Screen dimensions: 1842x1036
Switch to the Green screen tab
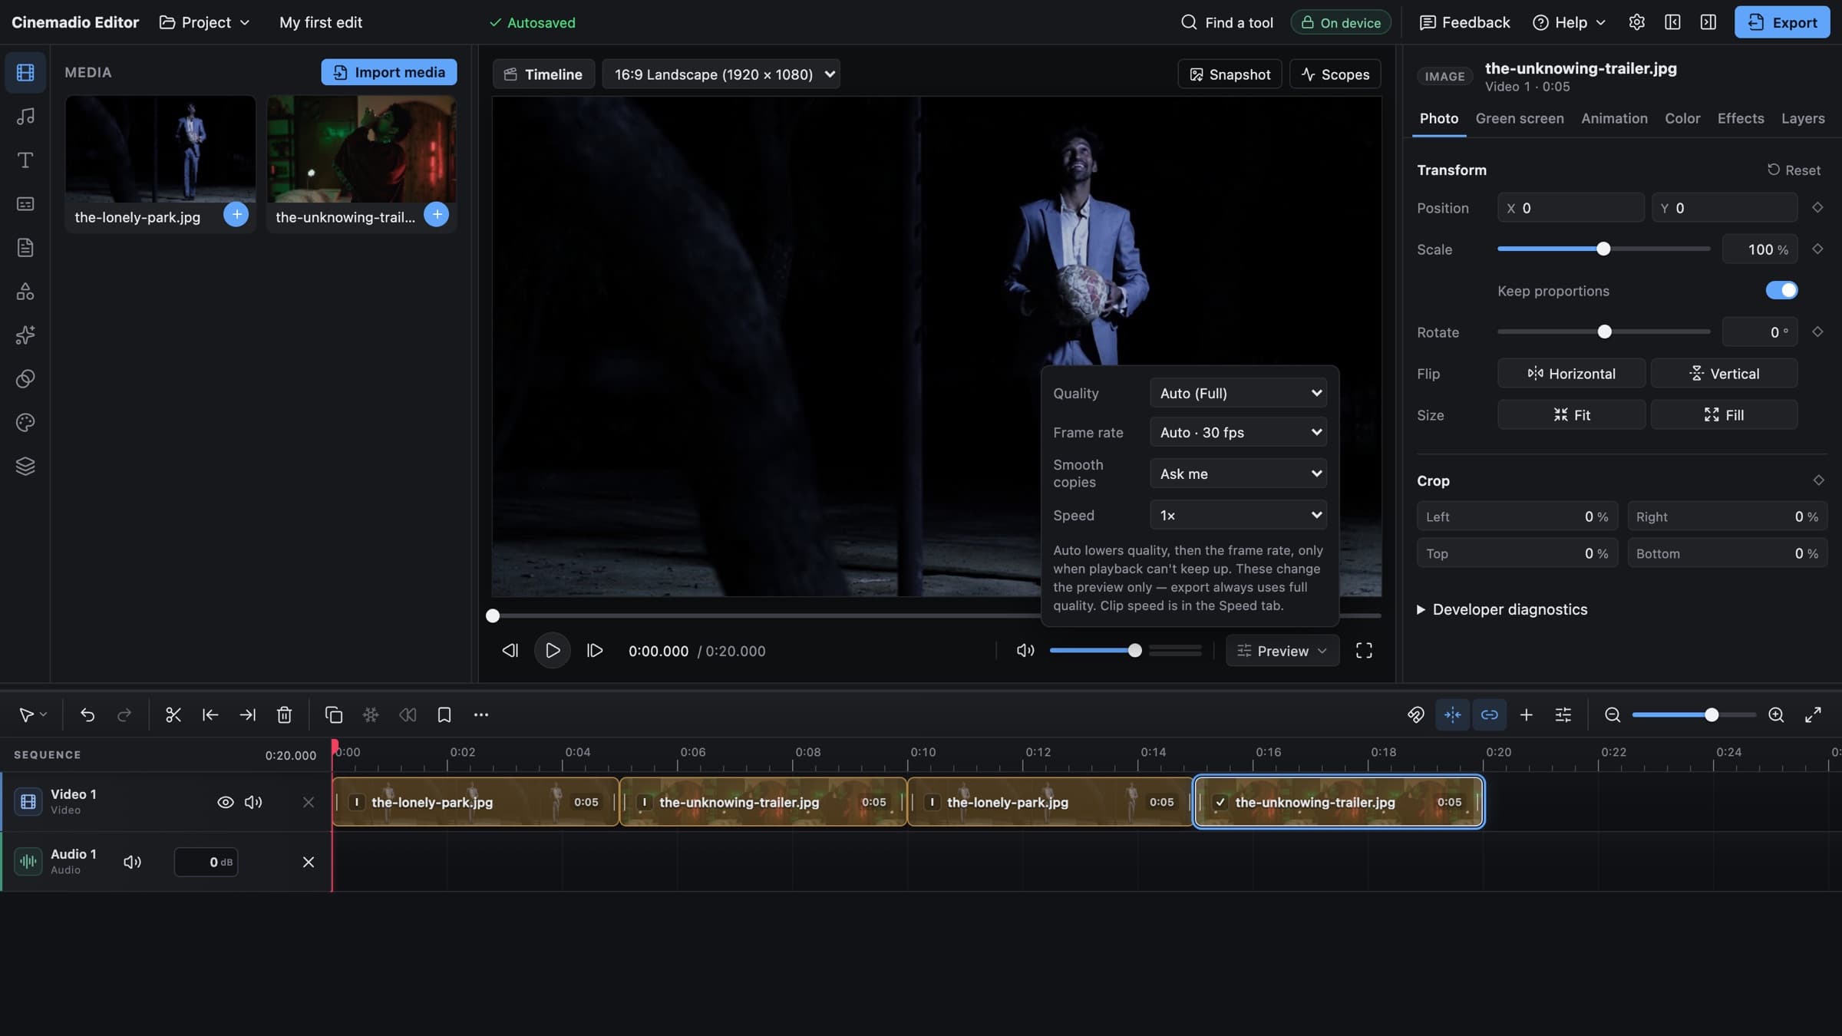coord(1519,119)
